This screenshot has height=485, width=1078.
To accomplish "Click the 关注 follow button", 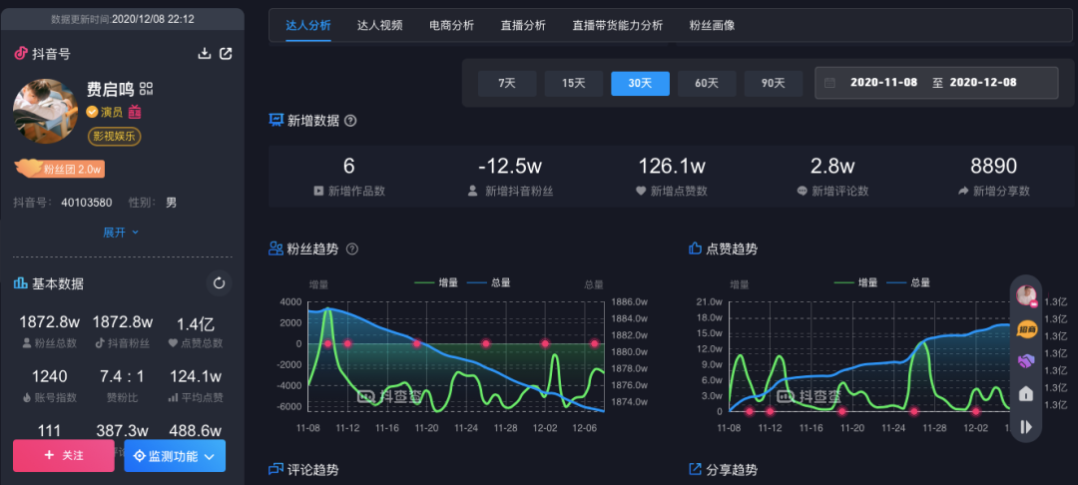I will 63,456.
